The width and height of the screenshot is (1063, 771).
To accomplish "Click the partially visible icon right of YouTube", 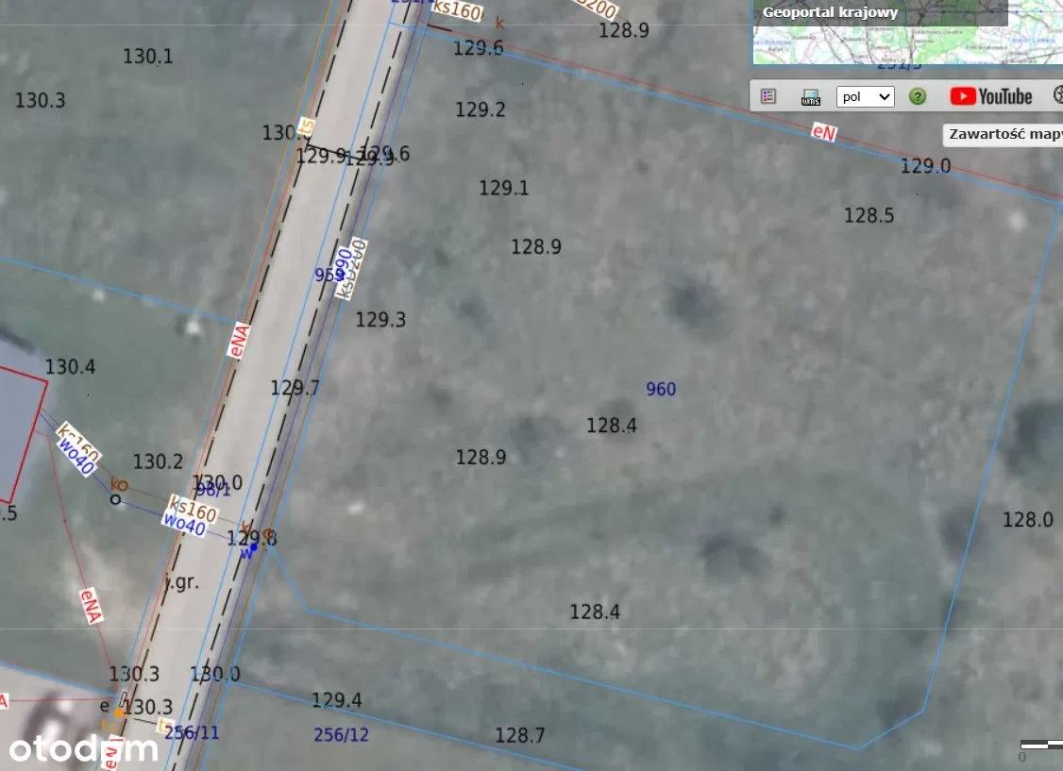I will [x=1057, y=96].
